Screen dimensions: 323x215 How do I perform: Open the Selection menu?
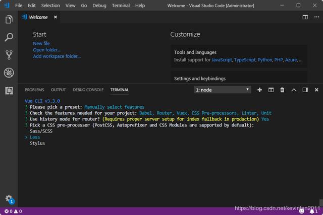click(50, 6)
